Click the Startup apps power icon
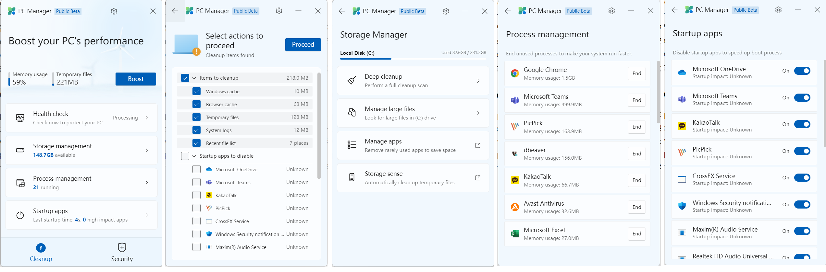Screen dimensions: 826x272 tap(20, 215)
